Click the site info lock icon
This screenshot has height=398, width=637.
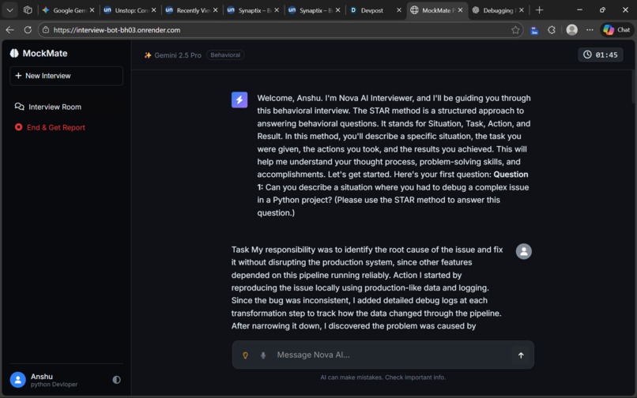point(46,30)
